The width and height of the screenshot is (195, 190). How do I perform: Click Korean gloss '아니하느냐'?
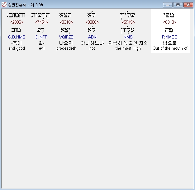pyautogui.click(x=92, y=43)
